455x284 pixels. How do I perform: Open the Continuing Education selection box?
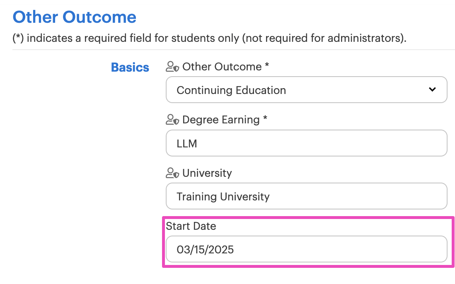point(306,90)
